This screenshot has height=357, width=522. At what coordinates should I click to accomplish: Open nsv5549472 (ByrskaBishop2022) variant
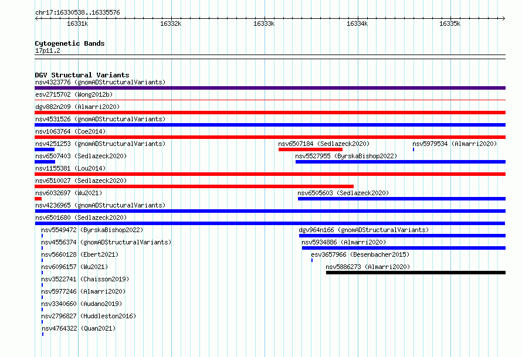92,230
